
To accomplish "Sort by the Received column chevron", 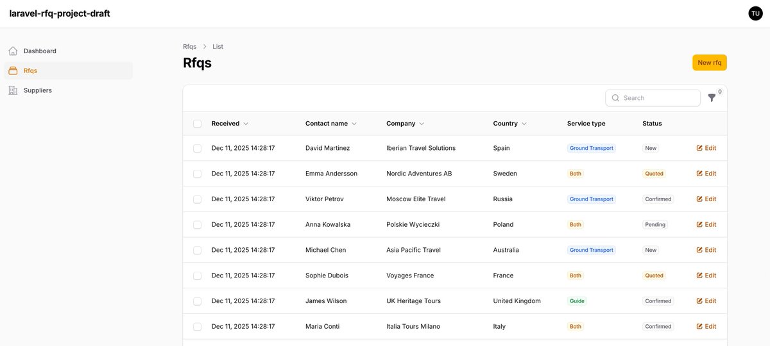I will (246, 124).
